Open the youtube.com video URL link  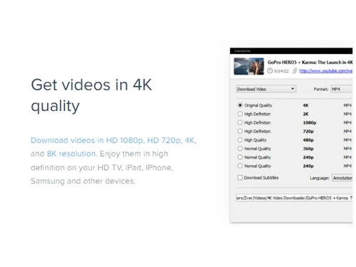325,70
